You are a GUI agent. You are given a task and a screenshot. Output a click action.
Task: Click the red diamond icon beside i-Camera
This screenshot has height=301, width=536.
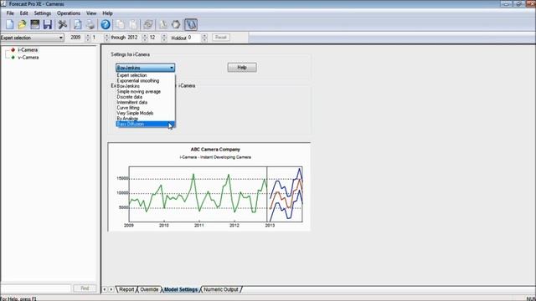[x=13, y=50]
